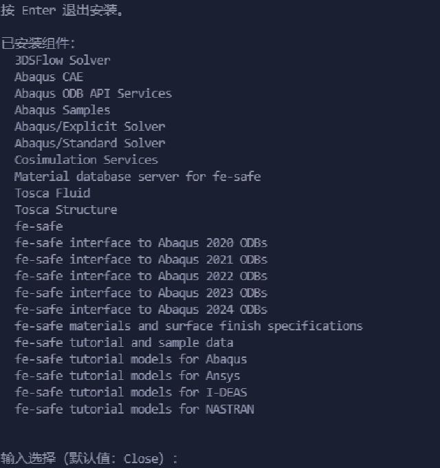Select the Abaqus Samples line
The width and height of the screenshot is (440, 468).
tap(63, 110)
